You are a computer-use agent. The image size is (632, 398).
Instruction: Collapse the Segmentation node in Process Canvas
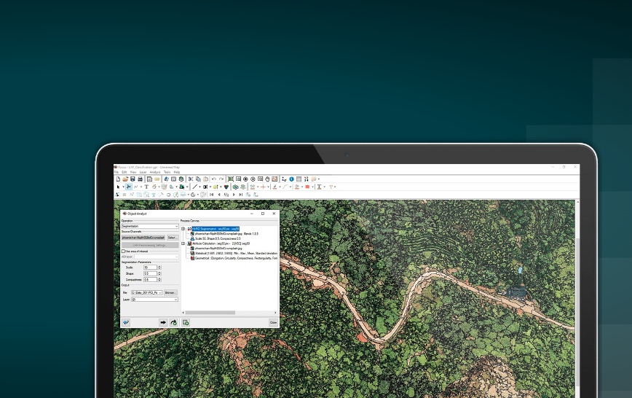(x=183, y=228)
